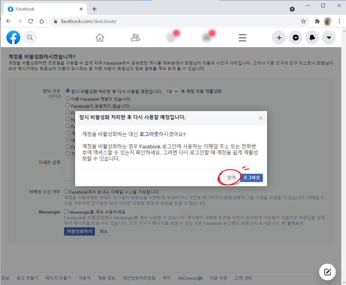Screen dimensions: 346x285
Task: Check the Messenger를 계속 사용하세요 checkbox
Action: coord(66,212)
